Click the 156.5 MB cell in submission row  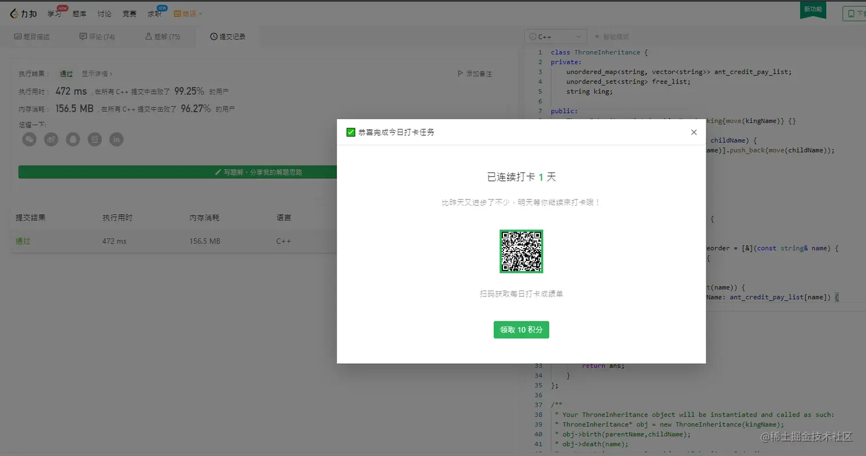[x=205, y=241]
